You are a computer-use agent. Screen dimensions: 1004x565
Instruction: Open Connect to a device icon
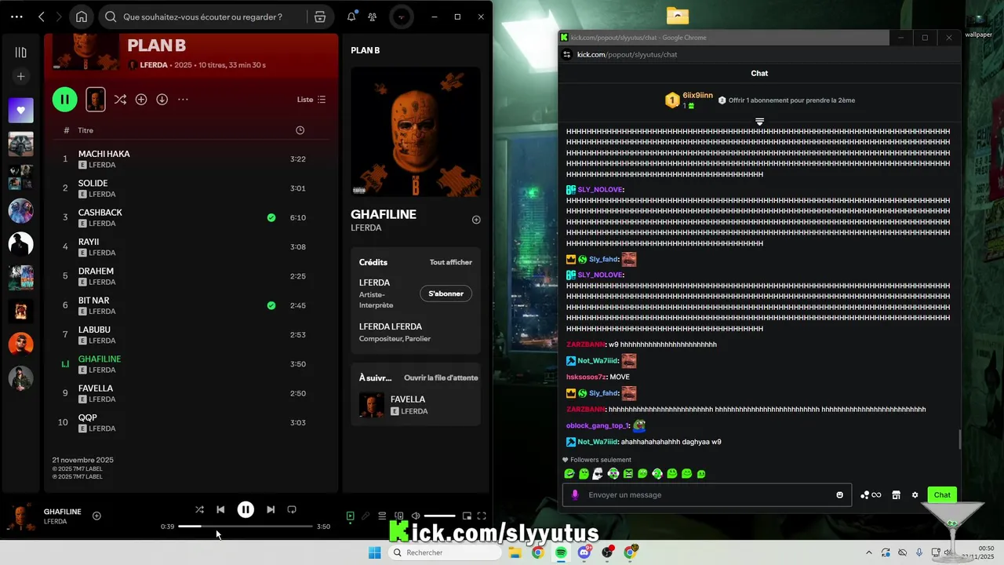(x=398, y=516)
